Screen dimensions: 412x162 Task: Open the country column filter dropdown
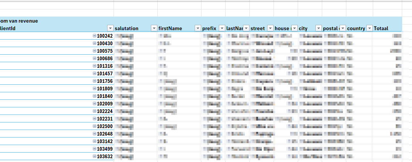pos(369,28)
